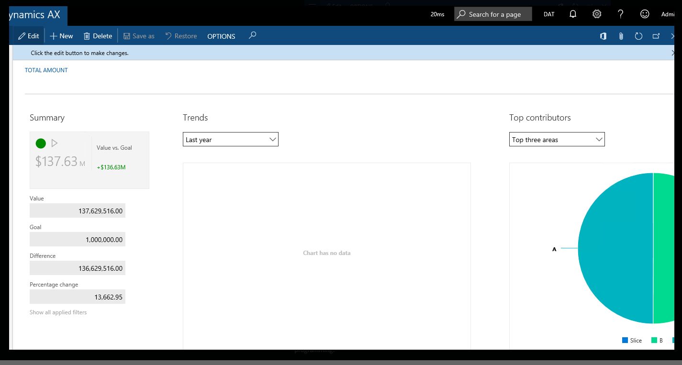
Task: Open notifications with the bell icon
Action: coord(573,14)
